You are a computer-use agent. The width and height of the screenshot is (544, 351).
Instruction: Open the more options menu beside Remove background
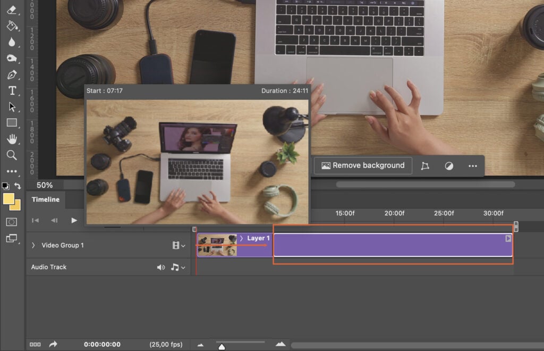coord(473,165)
